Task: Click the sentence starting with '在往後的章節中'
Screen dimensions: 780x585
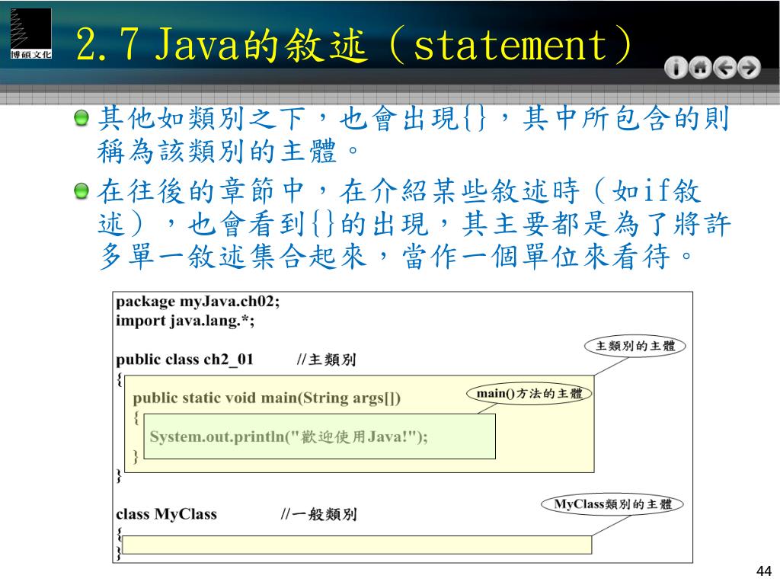Action: [414, 224]
